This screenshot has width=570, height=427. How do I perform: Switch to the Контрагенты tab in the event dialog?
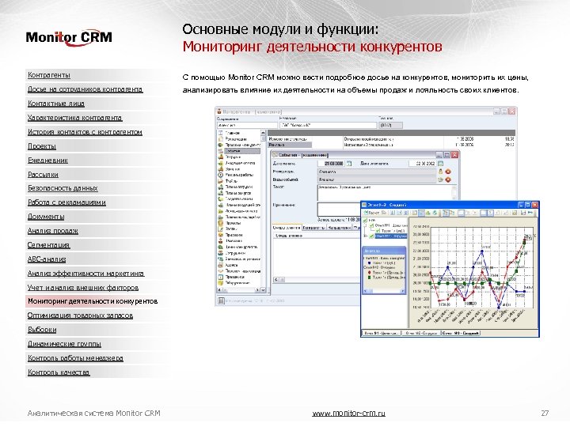pyautogui.click(x=313, y=228)
